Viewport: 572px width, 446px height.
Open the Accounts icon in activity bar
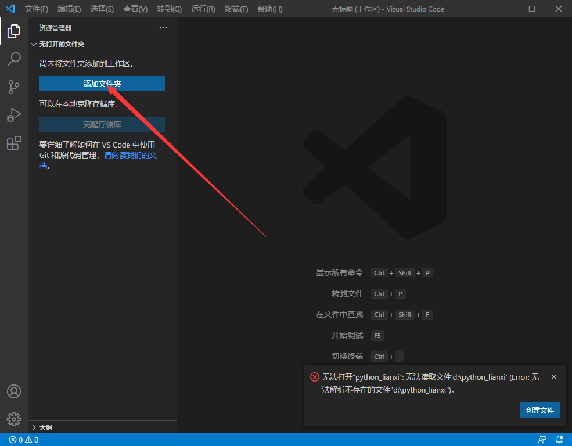(x=14, y=391)
